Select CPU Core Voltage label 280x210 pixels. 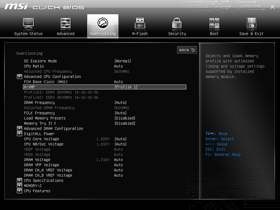(x=41, y=139)
